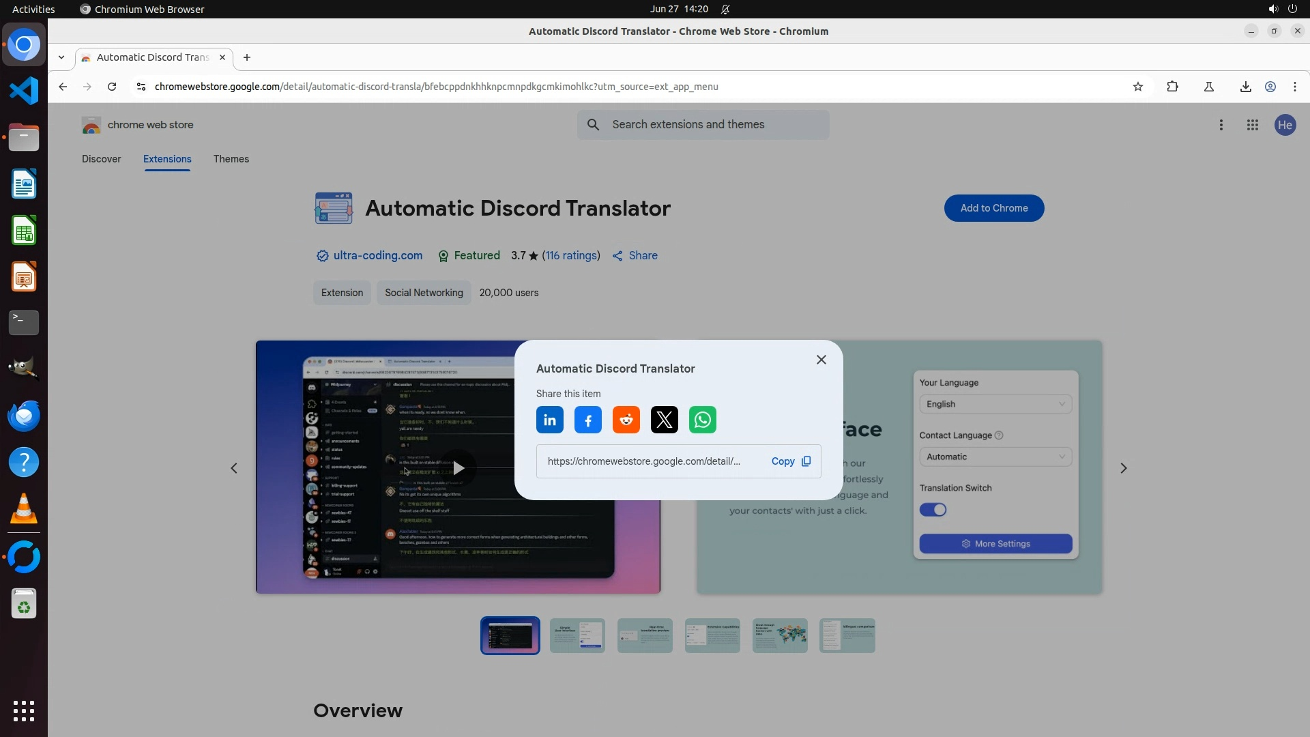
Task: Play the extension preview video
Action: click(x=458, y=468)
